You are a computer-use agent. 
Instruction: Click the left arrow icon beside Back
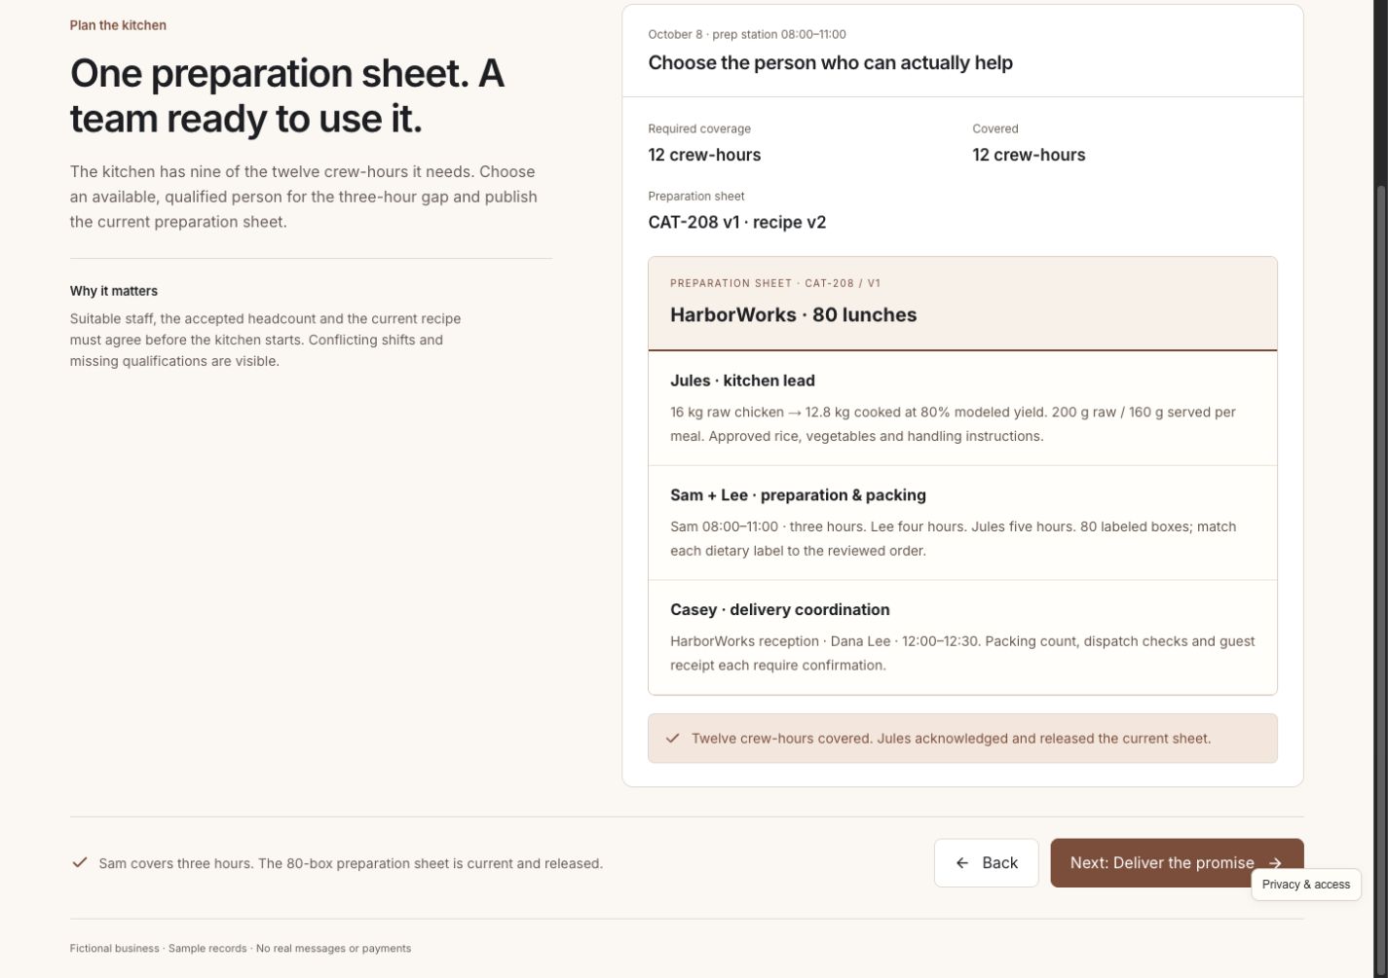pos(962,863)
